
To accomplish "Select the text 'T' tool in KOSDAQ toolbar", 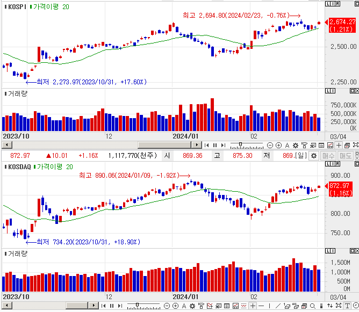I will (x=347, y=306).
